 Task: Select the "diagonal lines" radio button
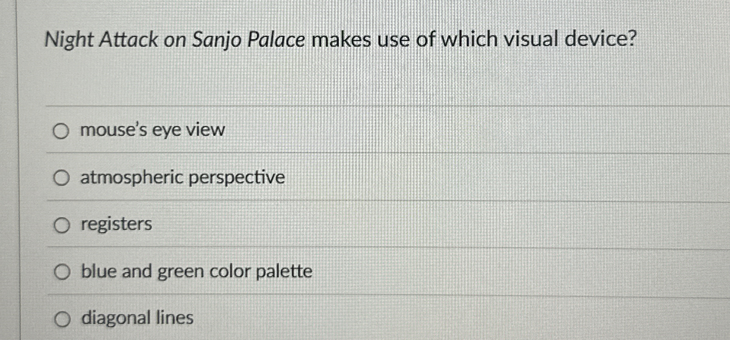pos(62,319)
